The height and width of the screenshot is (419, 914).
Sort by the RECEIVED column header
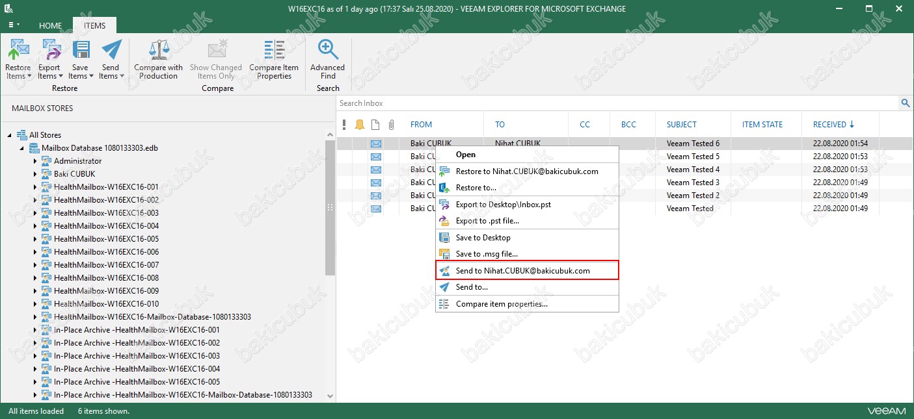click(x=834, y=125)
